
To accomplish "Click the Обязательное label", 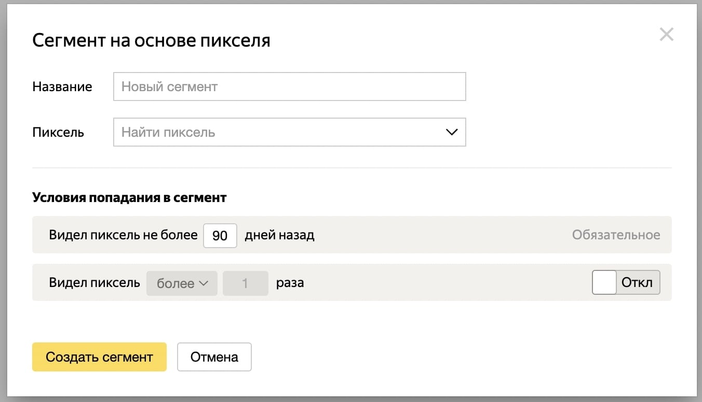I will pos(616,235).
